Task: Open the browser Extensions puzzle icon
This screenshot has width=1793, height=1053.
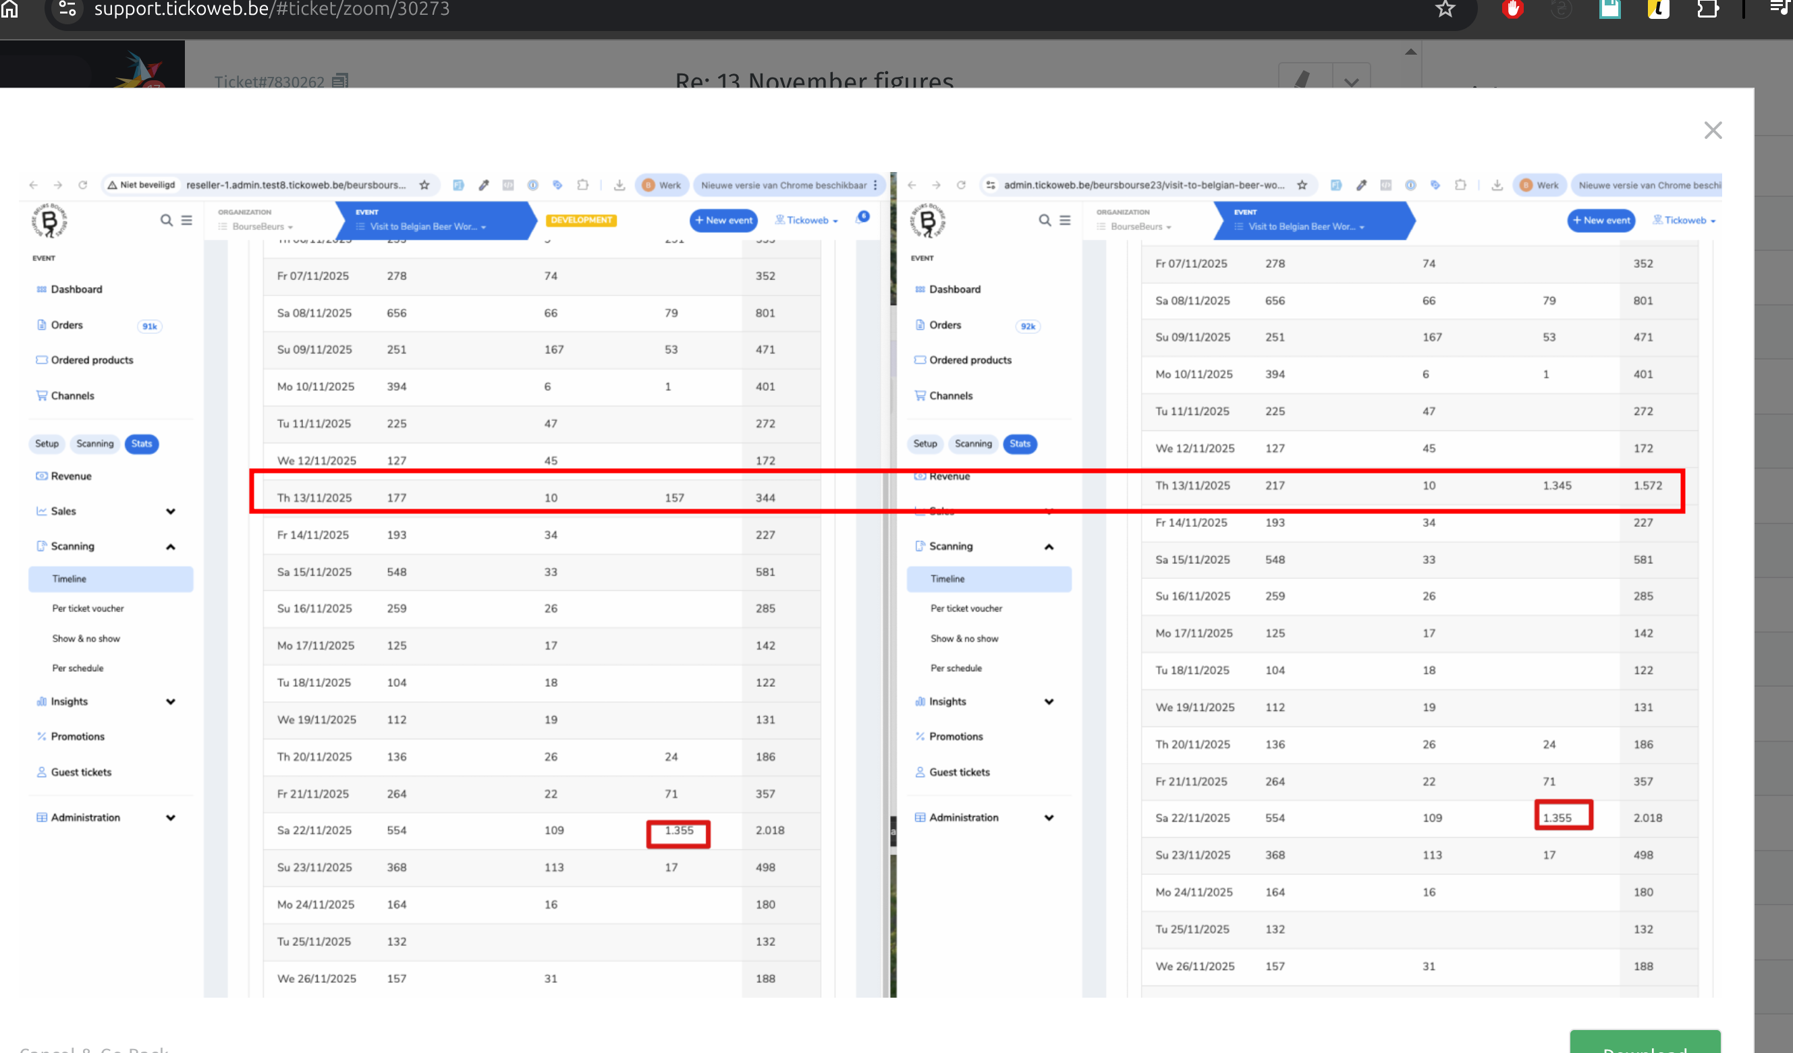Action: coord(1707,9)
